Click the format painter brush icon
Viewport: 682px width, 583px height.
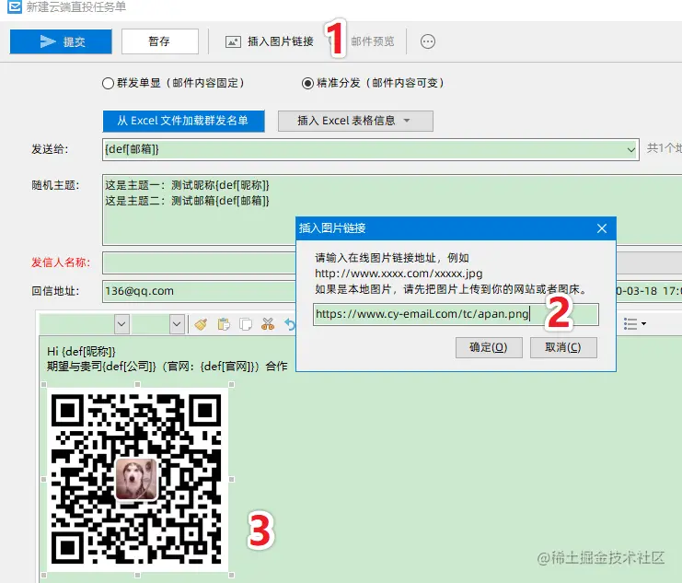[201, 324]
